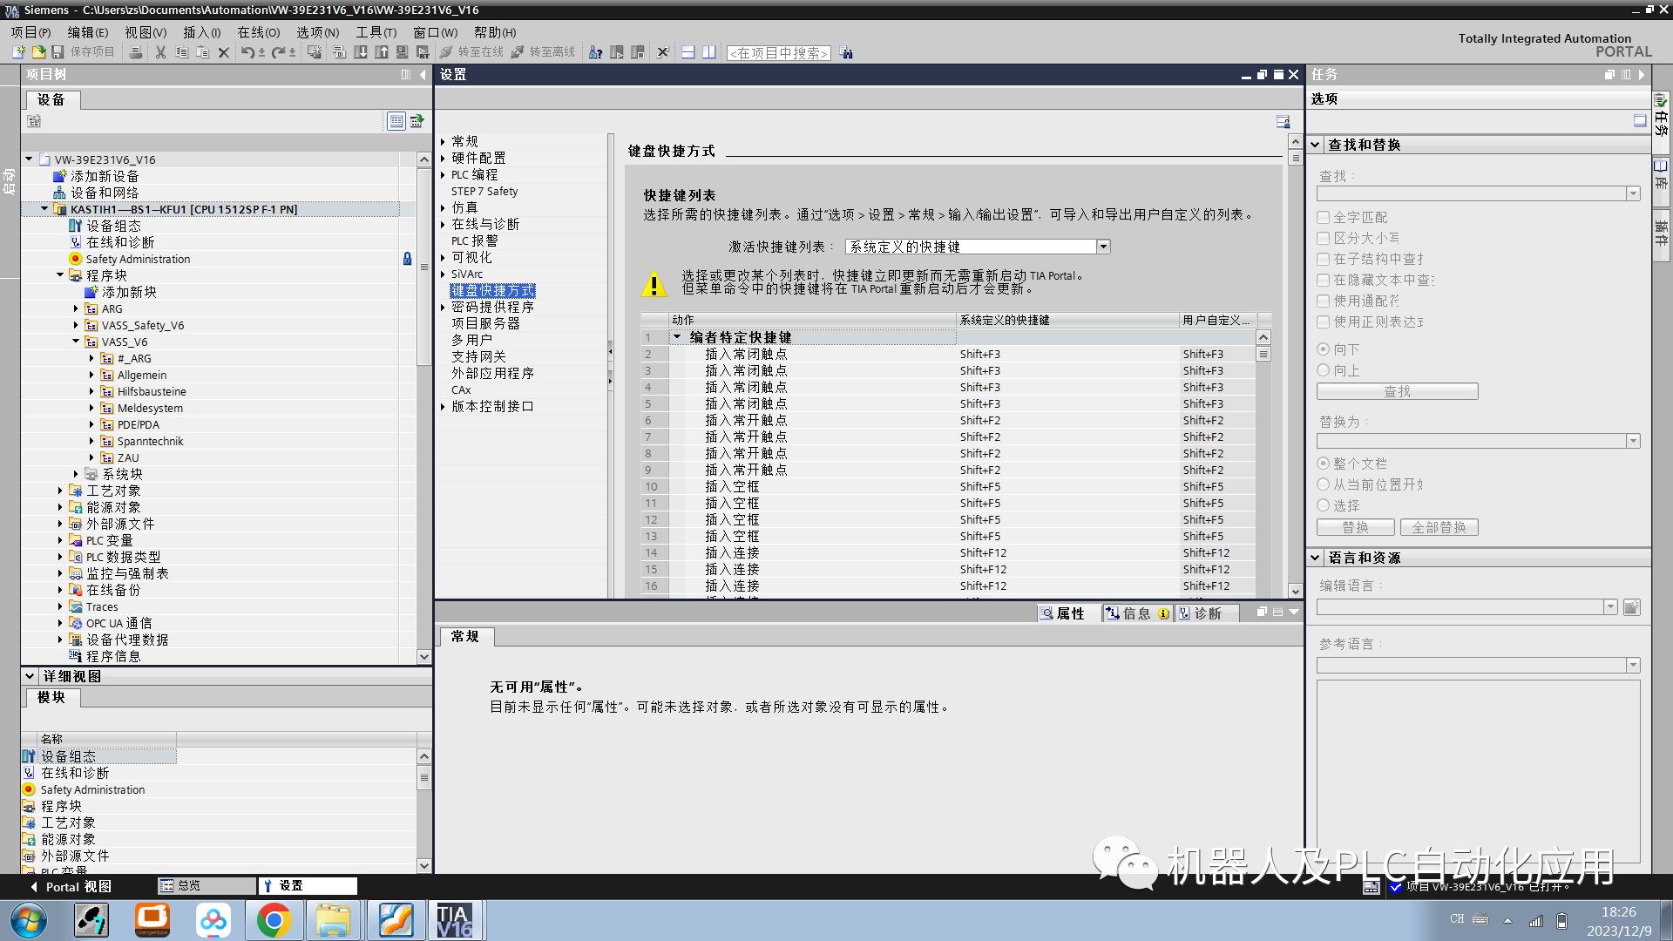Image resolution: width=1673 pixels, height=941 pixels.
Task: Enable 在隐藏文本中查找 checkbox
Action: (x=1323, y=280)
